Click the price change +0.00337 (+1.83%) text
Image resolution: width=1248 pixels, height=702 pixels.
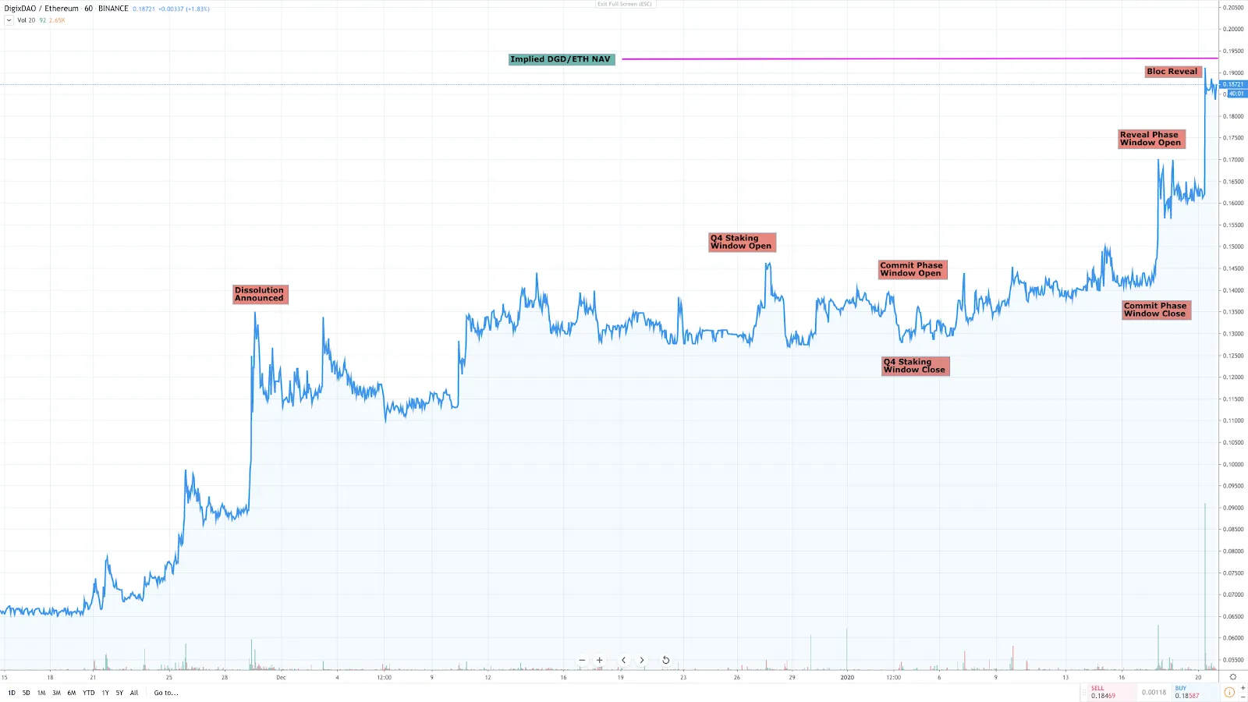[x=184, y=9]
